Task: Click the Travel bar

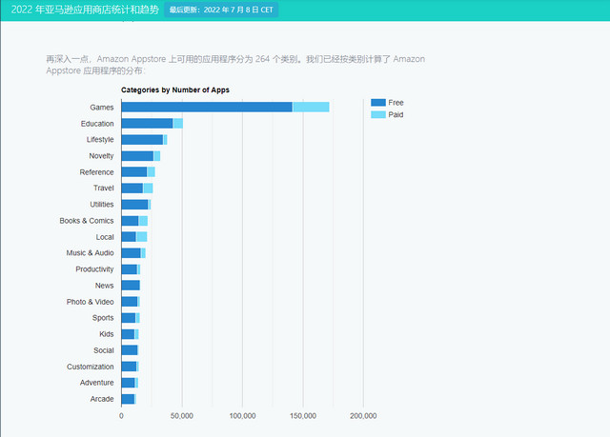Action: pos(137,188)
